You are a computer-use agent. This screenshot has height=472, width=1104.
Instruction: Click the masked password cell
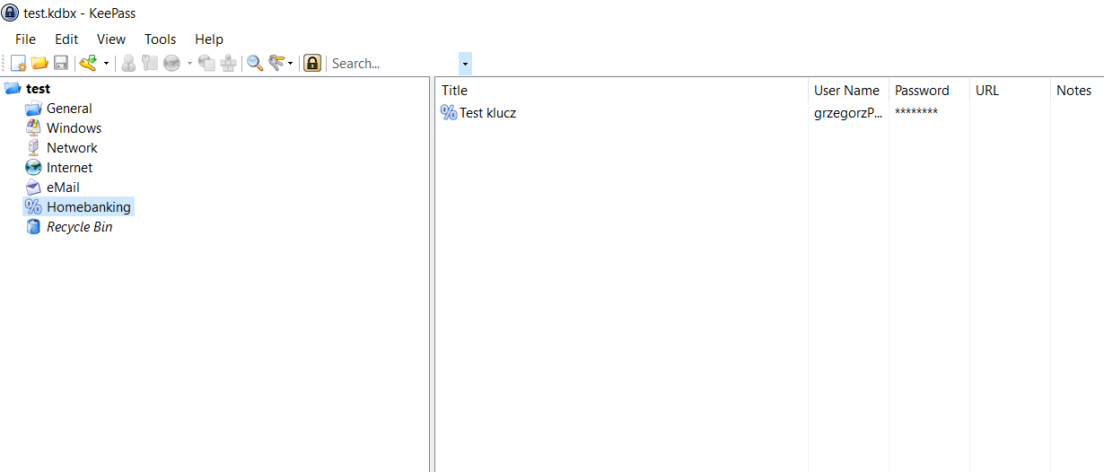point(916,112)
